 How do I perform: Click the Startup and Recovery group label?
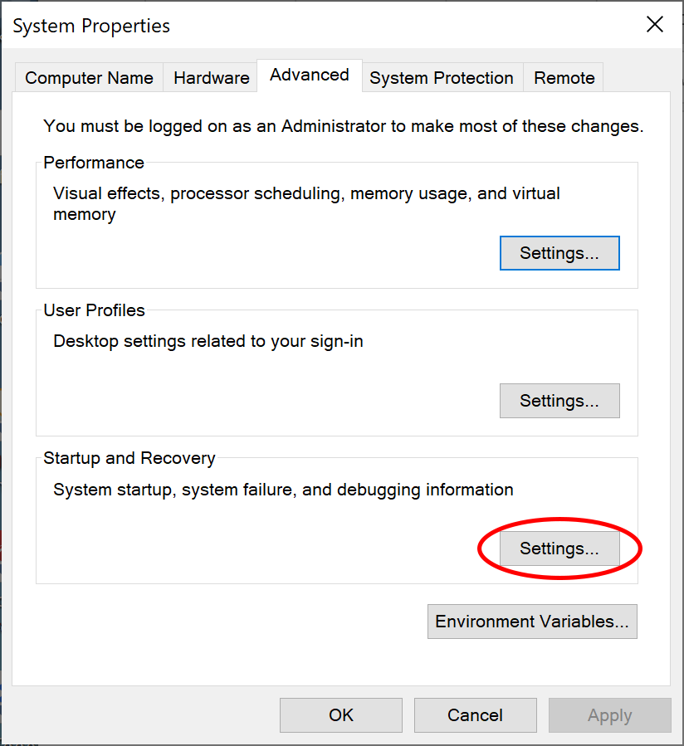tap(129, 458)
